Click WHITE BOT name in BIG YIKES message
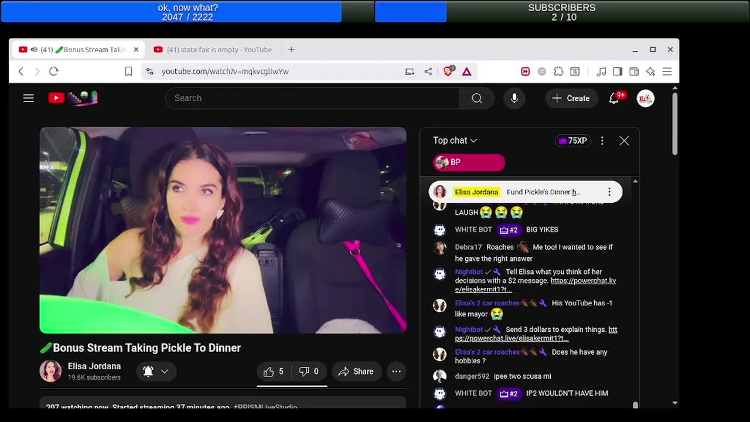The image size is (750, 422). [x=473, y=230]
